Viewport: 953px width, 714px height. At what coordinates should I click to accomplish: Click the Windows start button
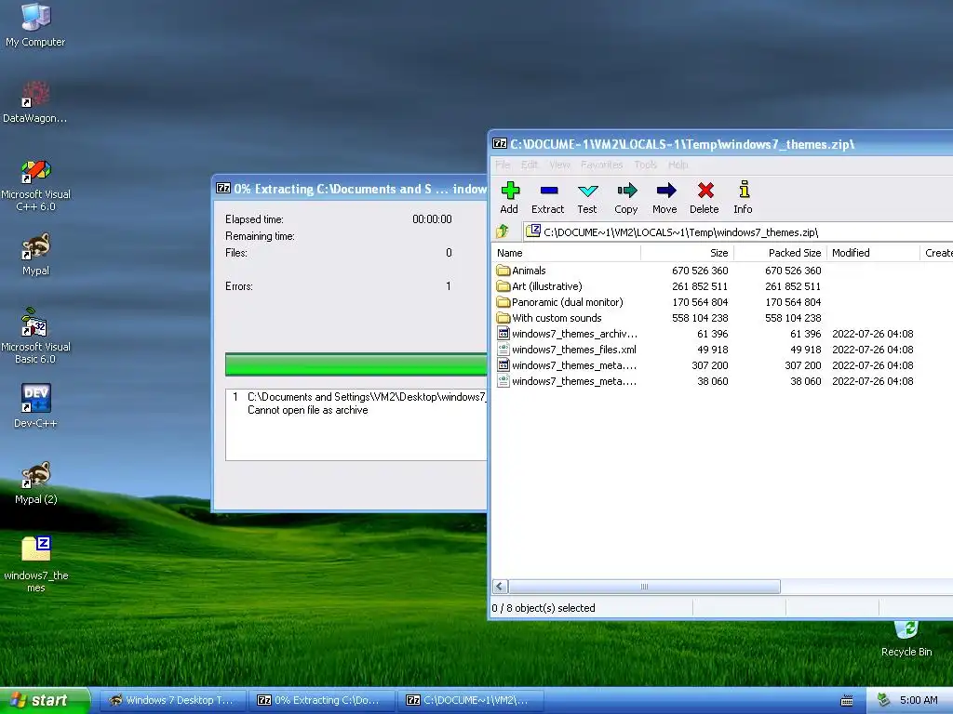(x=44, y=700)
